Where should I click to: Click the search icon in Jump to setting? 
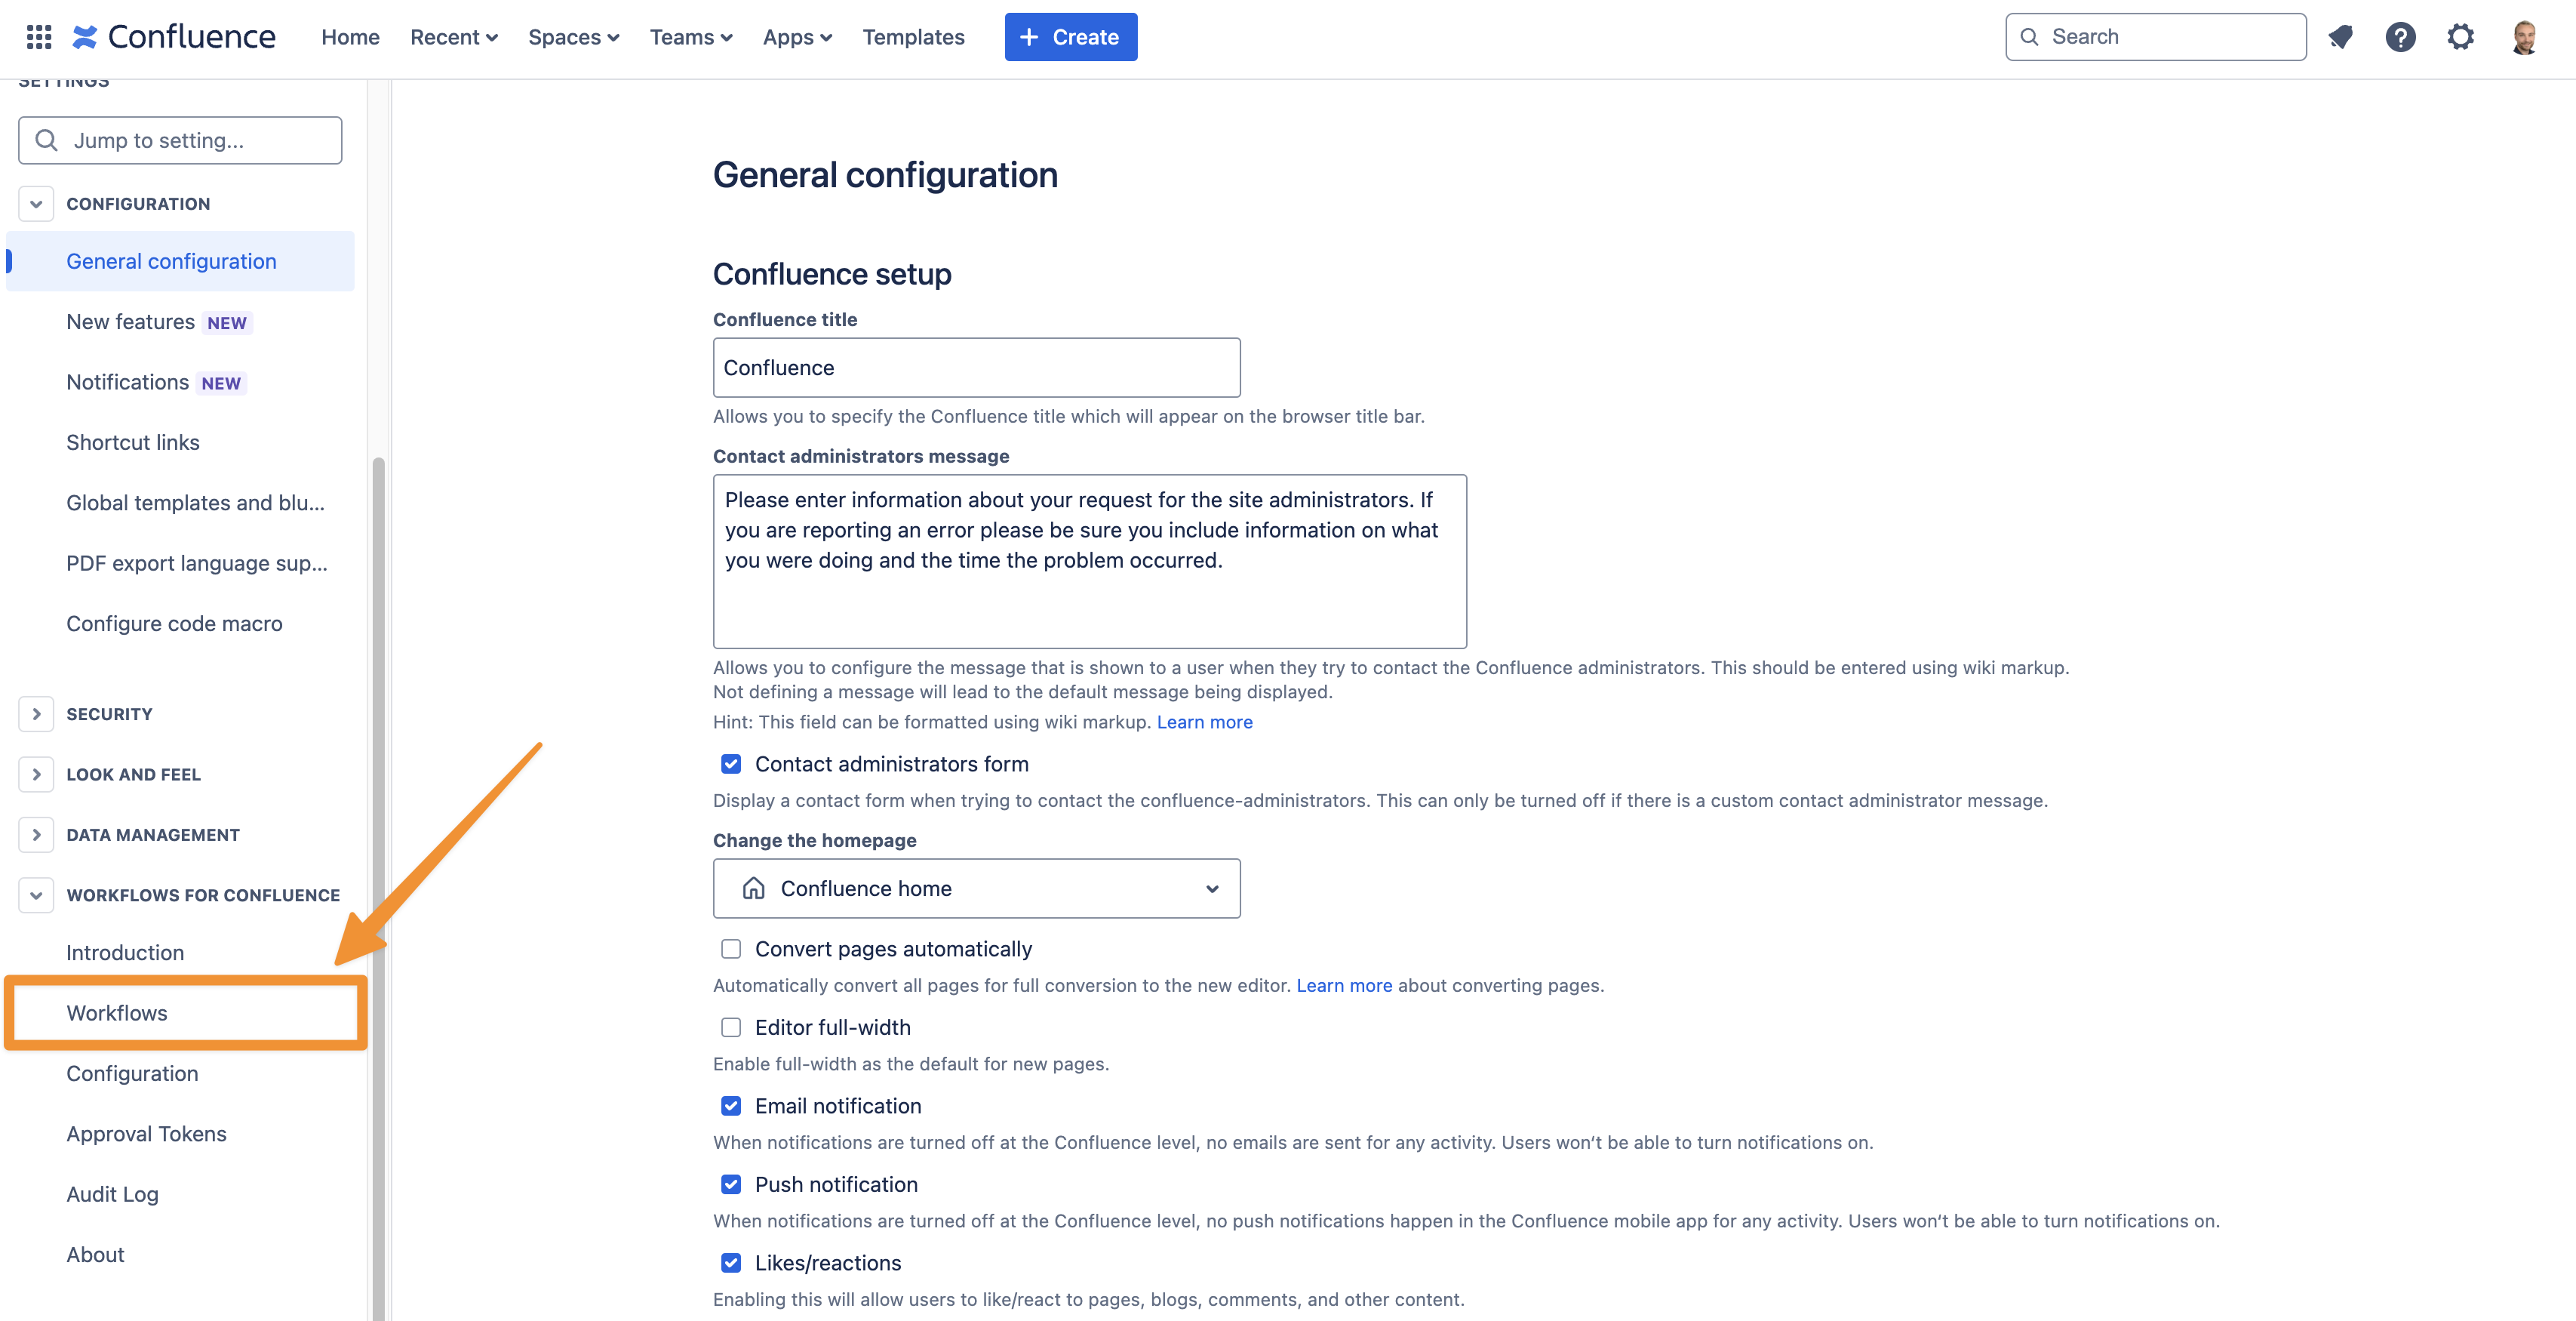pos(46,140)
